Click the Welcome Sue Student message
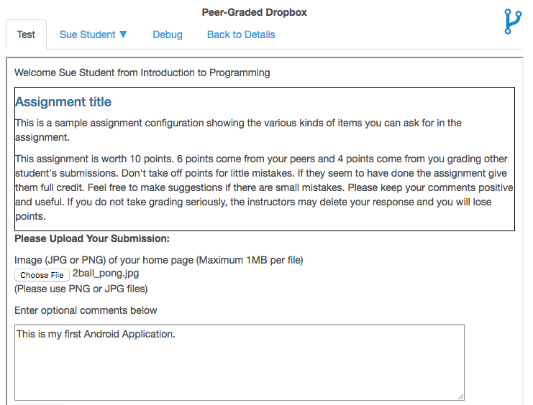 point(142,73)
